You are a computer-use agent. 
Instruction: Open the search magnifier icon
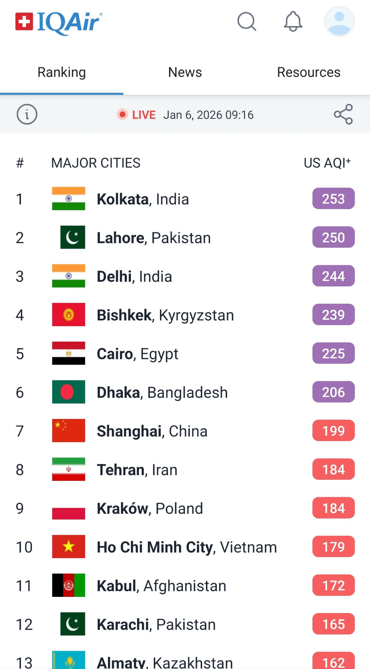(247, 22)
